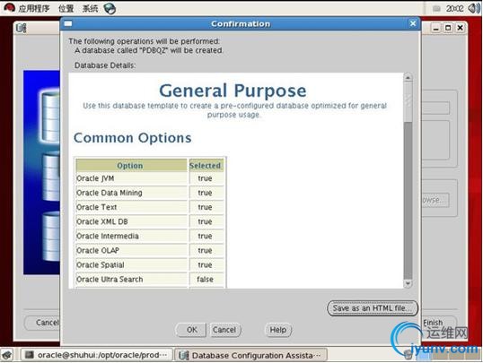Click the Common Options heading
Viewport: 483px width, 363px height.
coord(133,138)
